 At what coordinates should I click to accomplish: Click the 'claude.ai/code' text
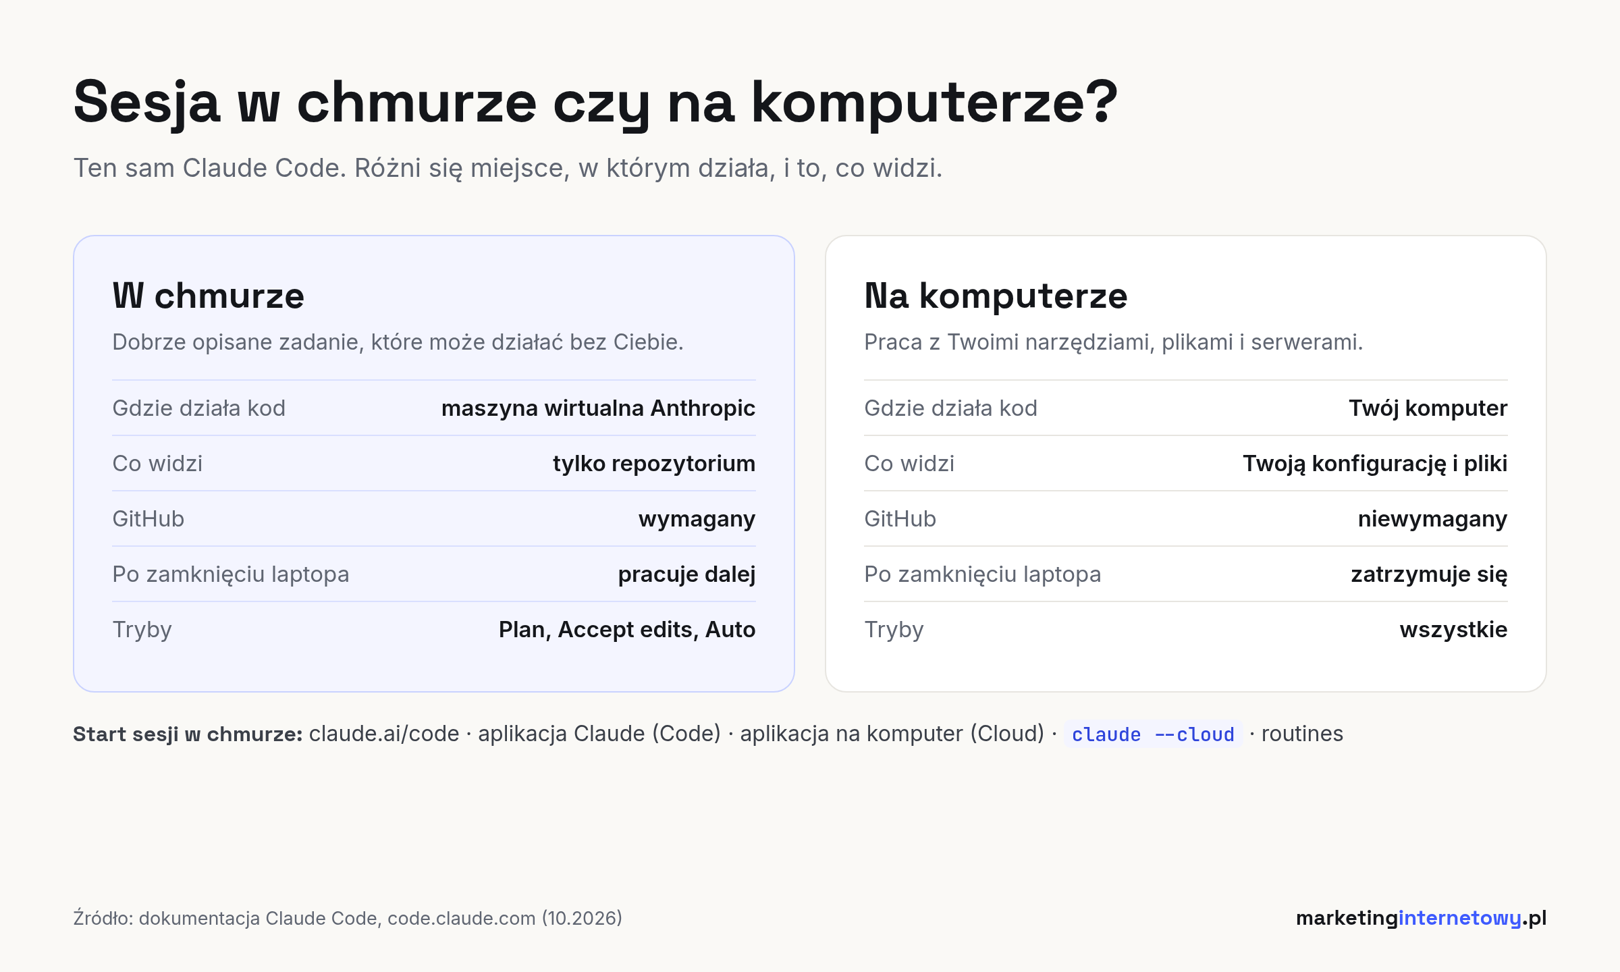[384, 734]
